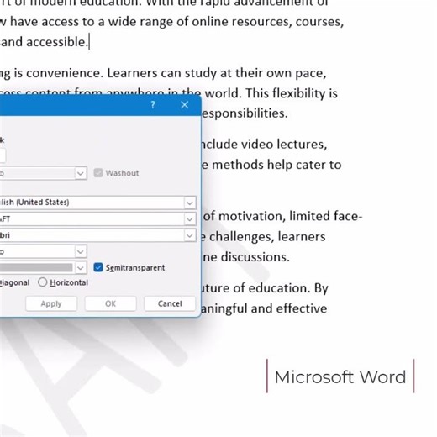This screenshot has width=437, height=437.
Task: Click the text 'video lectures,' in the document
Action: click(x=284, y=145)
